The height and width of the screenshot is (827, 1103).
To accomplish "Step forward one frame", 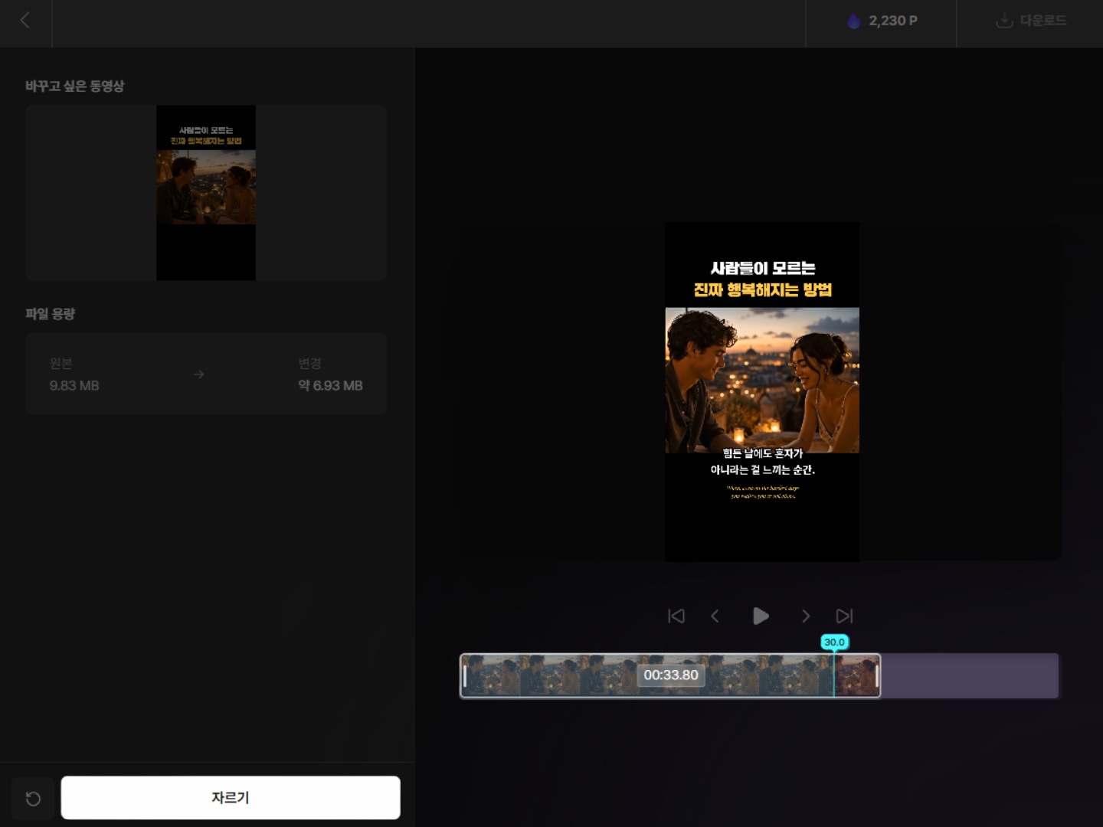I will (806, 616).
